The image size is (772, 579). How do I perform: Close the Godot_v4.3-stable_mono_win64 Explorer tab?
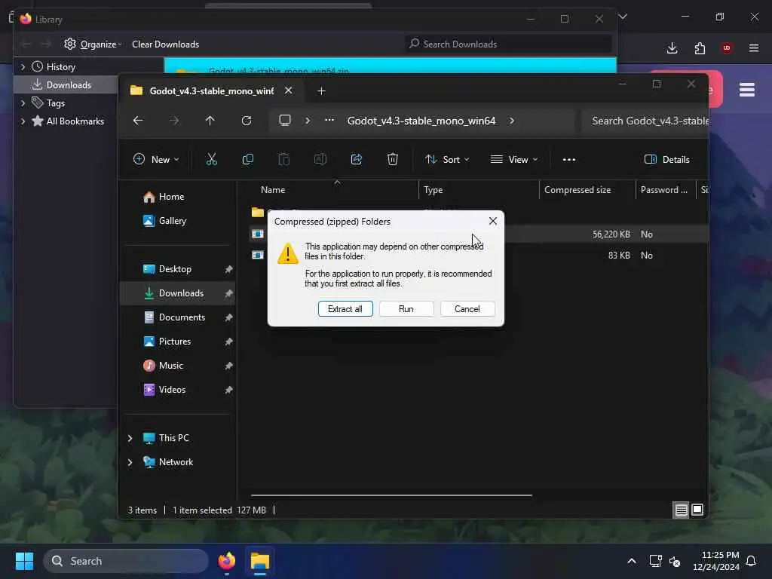[289, 90]
